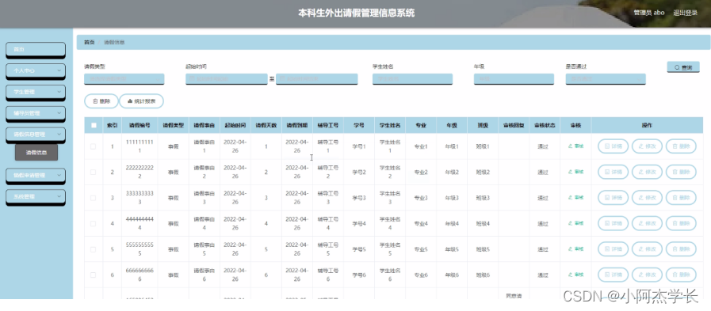Image resolution: width=711 pixels, height=311 pixels.
Task: Expand the 系统管理 sidebar menu
Action: click(x=36, y=196)
